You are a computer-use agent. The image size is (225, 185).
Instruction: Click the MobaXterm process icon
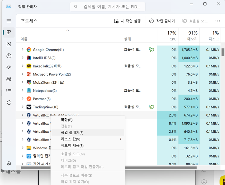tap(29, 82)
